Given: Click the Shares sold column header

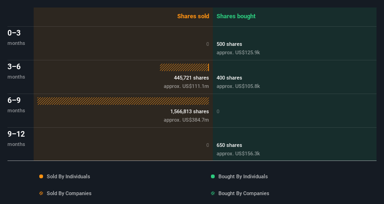Looking at the screenshot, I should click(x=193, y=16).
